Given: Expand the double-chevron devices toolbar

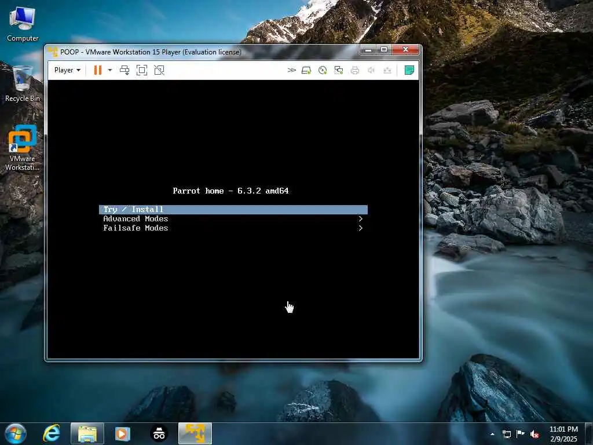Looking at the screenshot, I should point(292,70).
